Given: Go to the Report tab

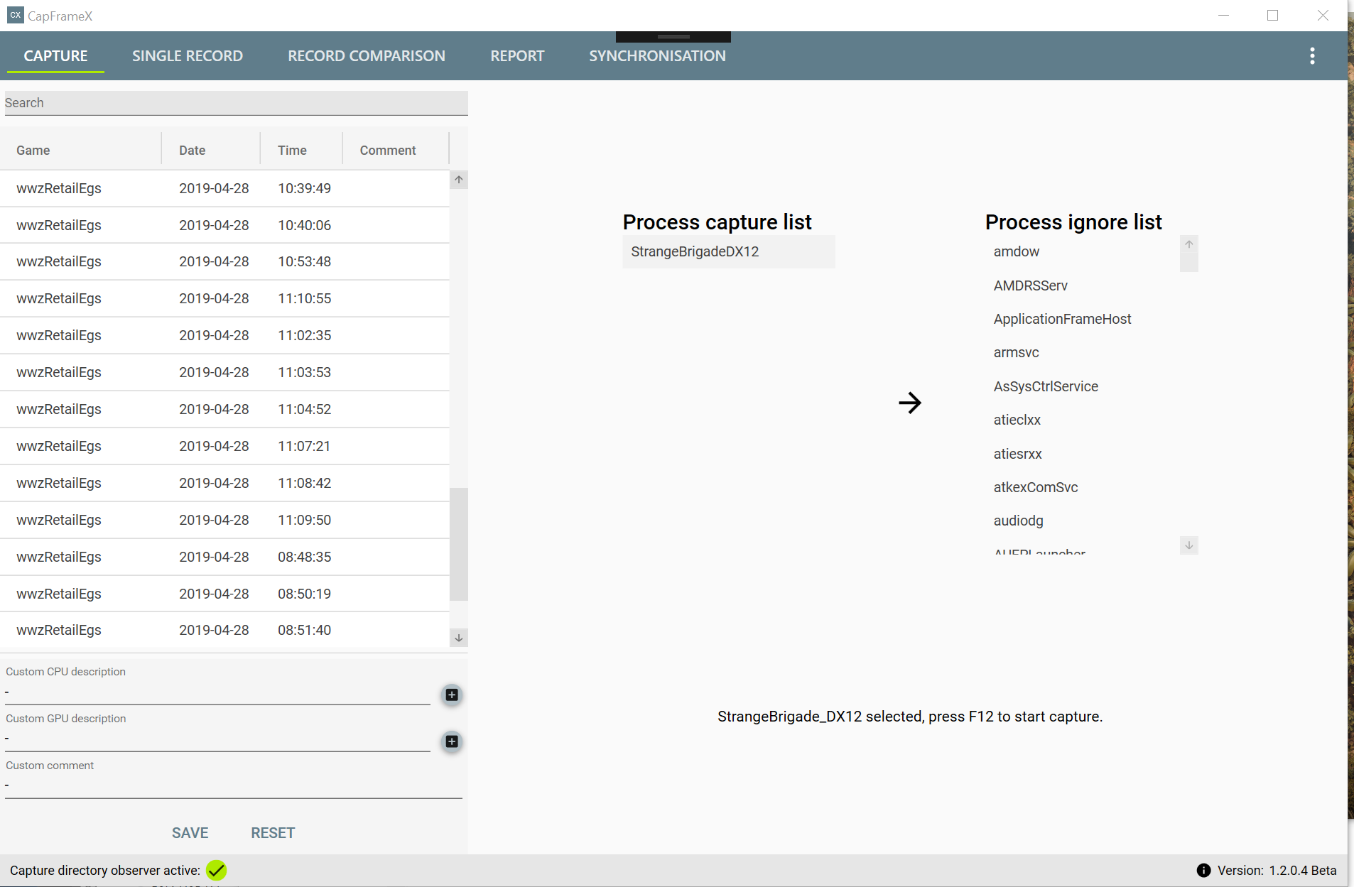Looking at the screenshot, I should point(517,56).
